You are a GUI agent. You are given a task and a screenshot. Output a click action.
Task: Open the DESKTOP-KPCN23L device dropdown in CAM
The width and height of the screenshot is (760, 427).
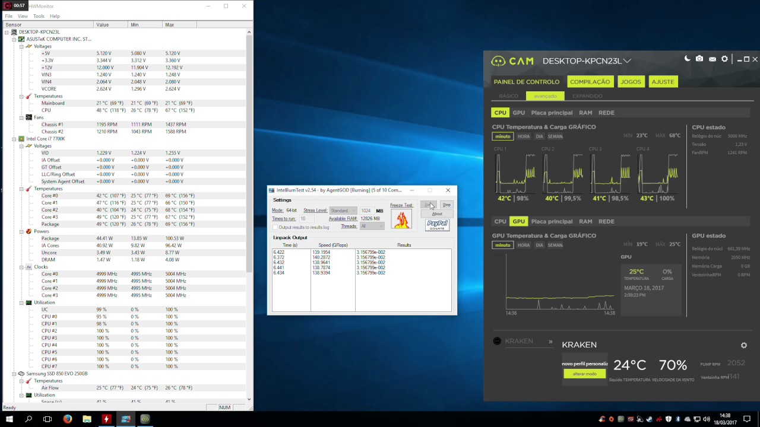[x=627, y=60]
